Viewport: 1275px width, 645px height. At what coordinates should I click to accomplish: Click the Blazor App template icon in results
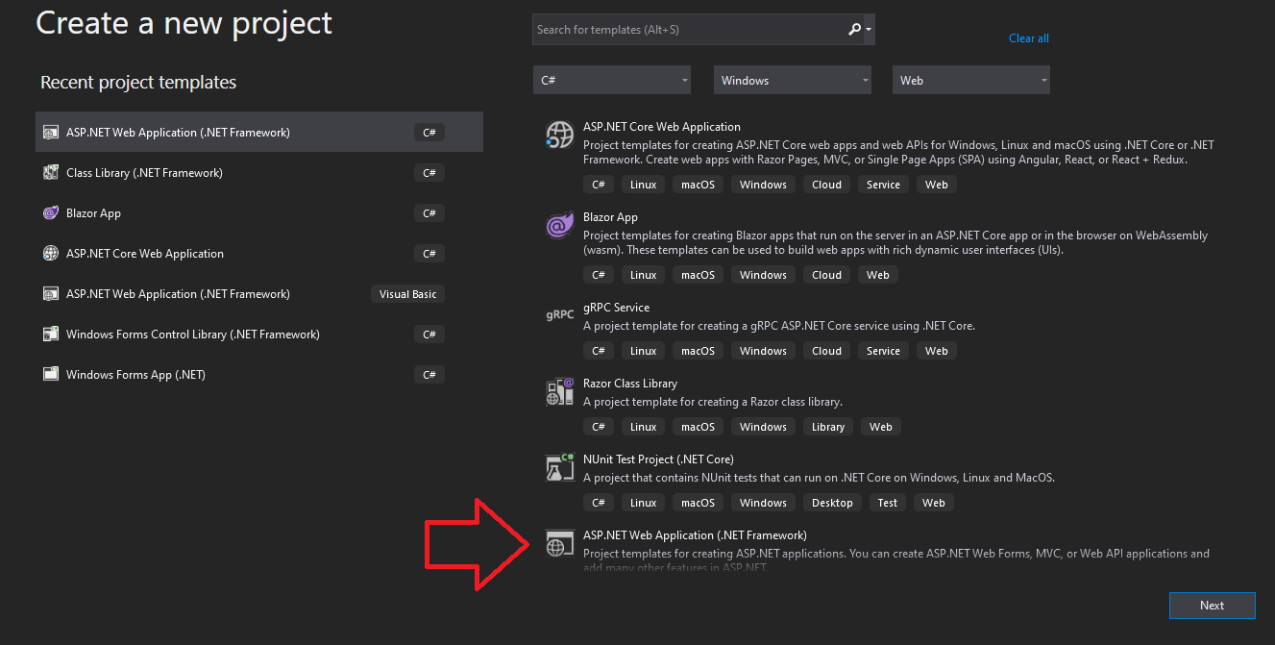(x=559, y=226)
